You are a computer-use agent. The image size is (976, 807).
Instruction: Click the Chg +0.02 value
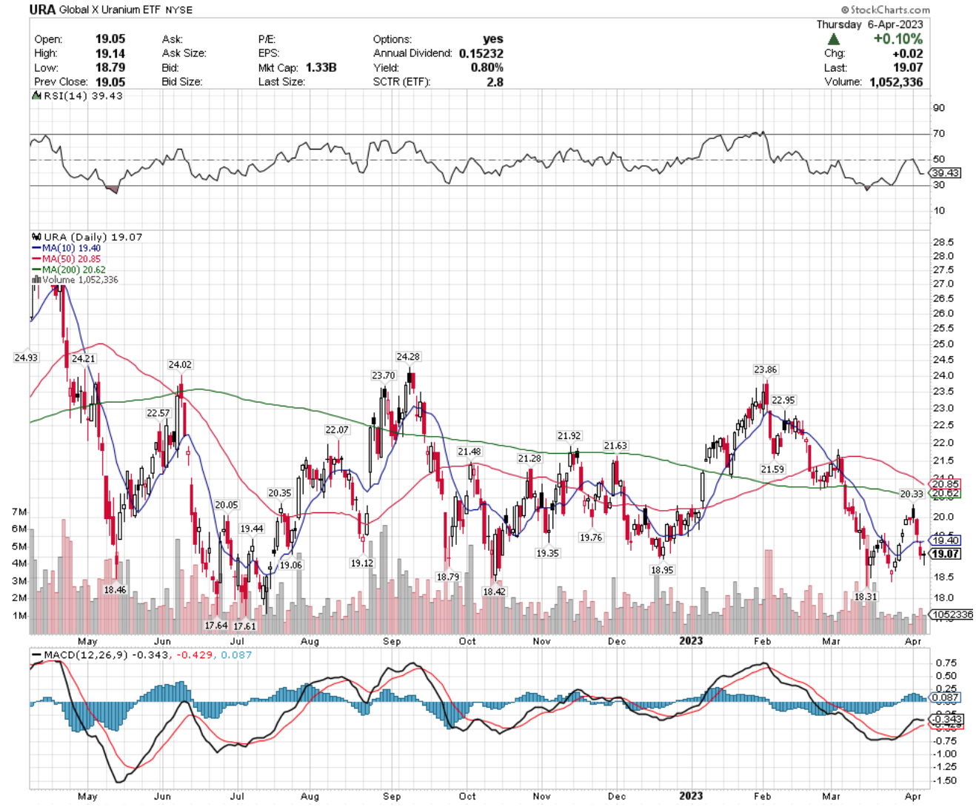tap(908, 53)
